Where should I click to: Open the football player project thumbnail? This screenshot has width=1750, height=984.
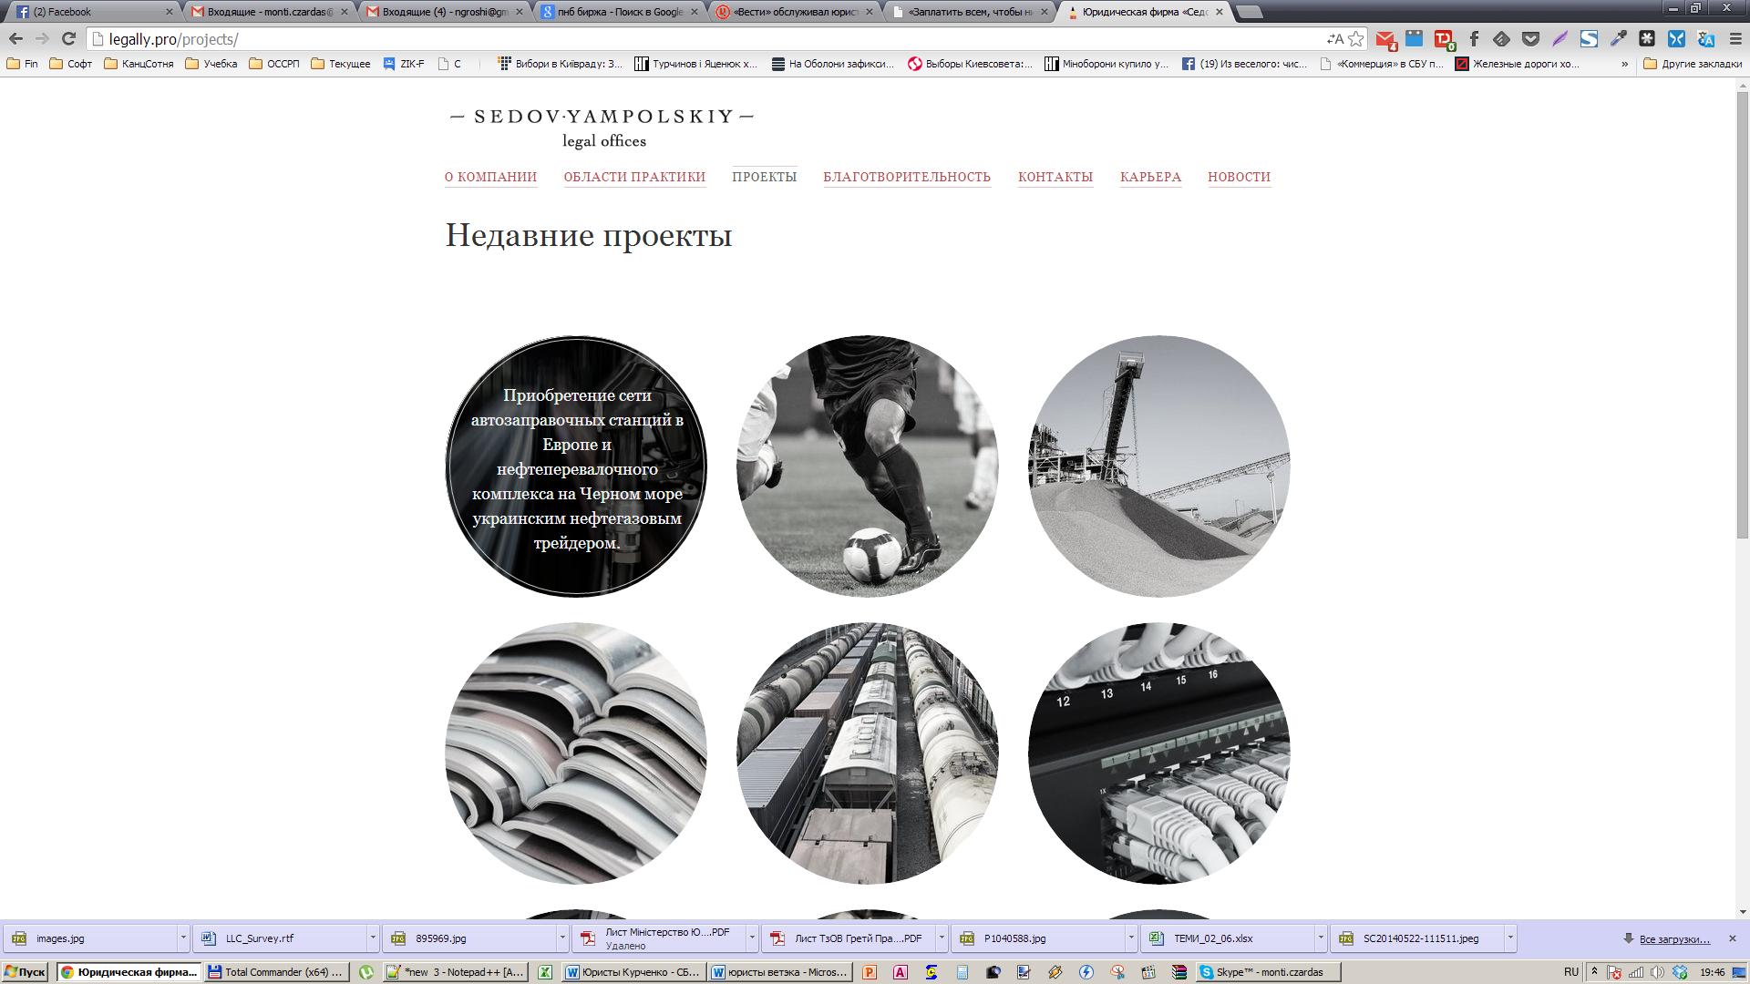(867, 466)
